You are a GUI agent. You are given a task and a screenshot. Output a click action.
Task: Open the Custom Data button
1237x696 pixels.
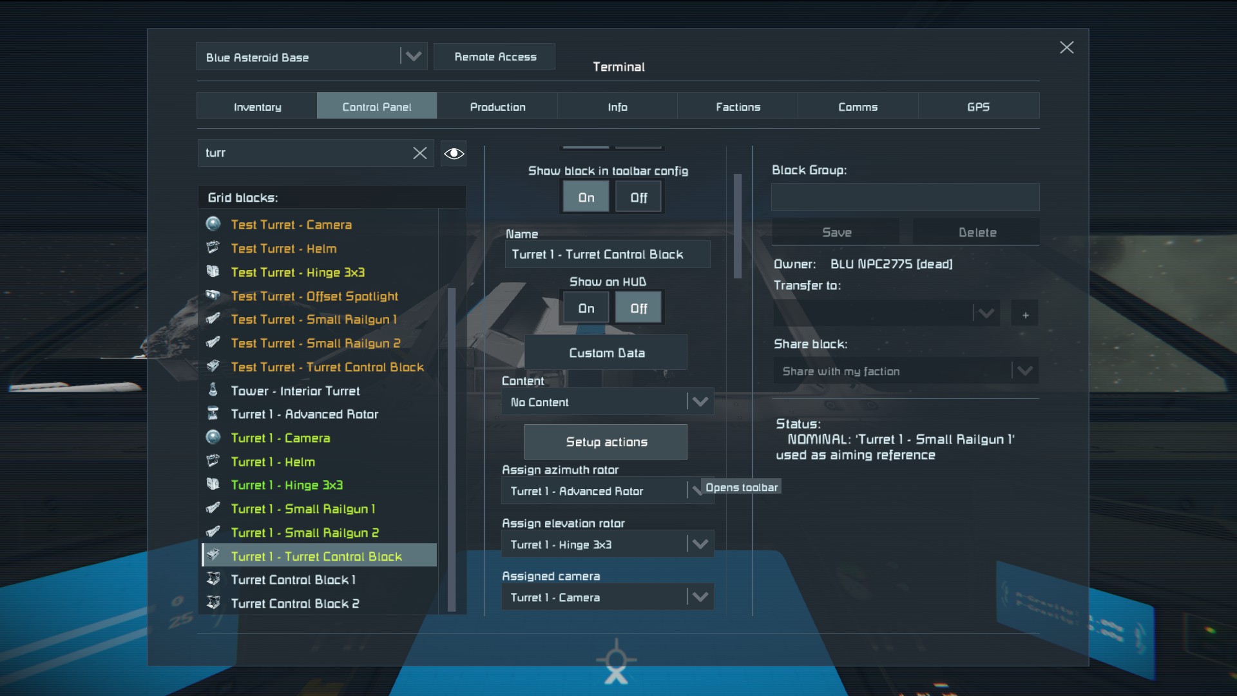pyautogui.click(x=606, y=353)
